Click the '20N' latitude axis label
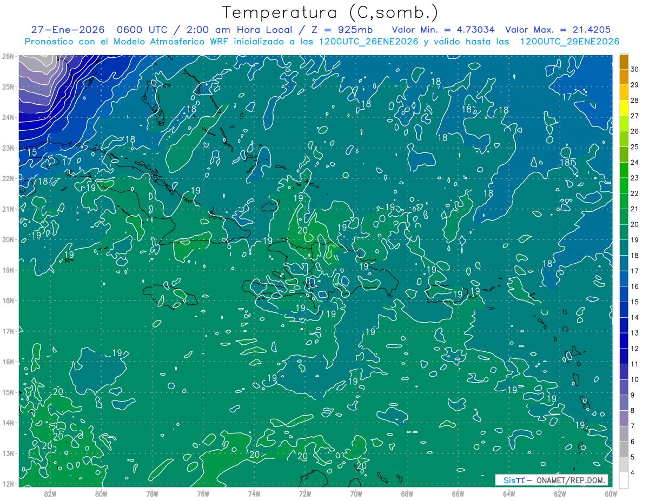649x501 pixels. (8, 239)
